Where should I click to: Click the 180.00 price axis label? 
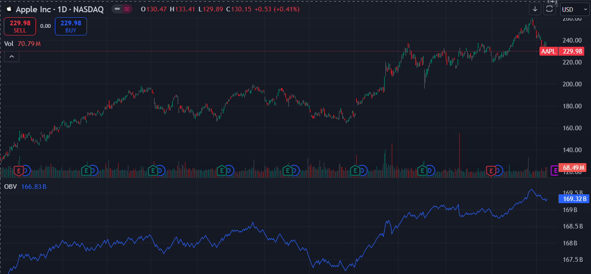click(573, 106)
